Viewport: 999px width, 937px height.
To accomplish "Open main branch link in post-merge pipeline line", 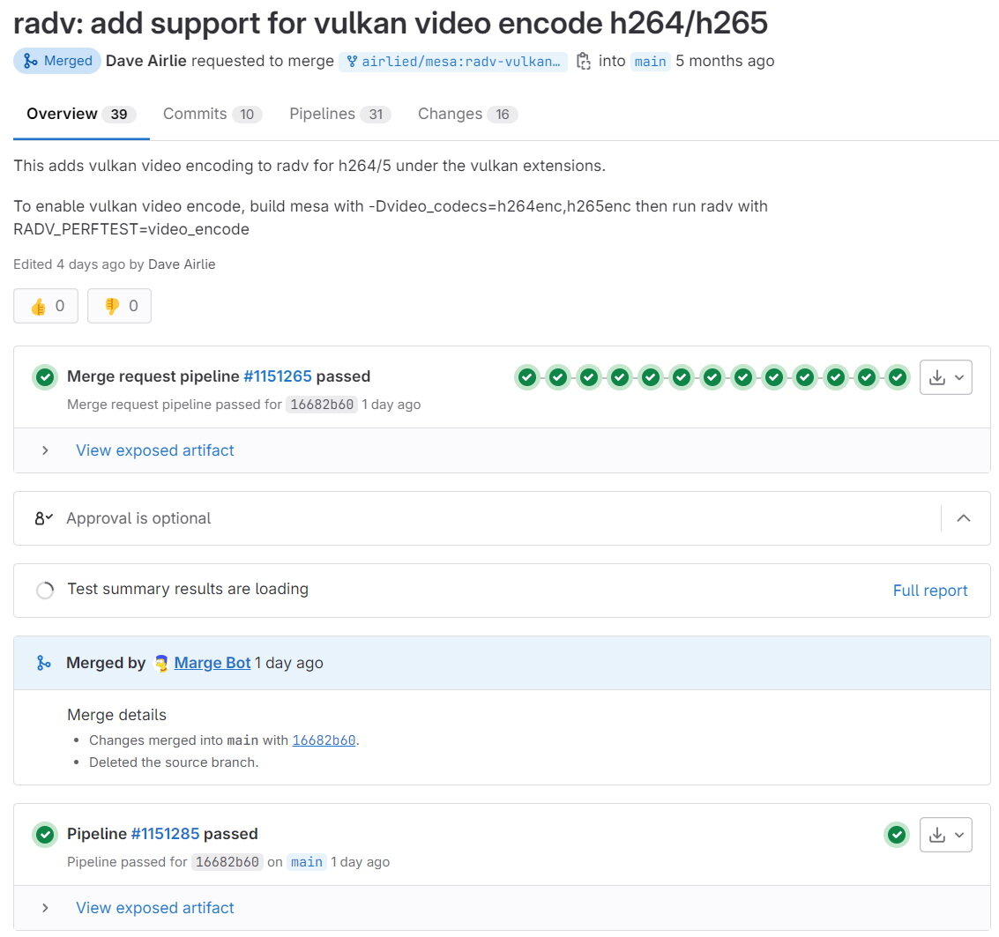I will tap(307, 862).
